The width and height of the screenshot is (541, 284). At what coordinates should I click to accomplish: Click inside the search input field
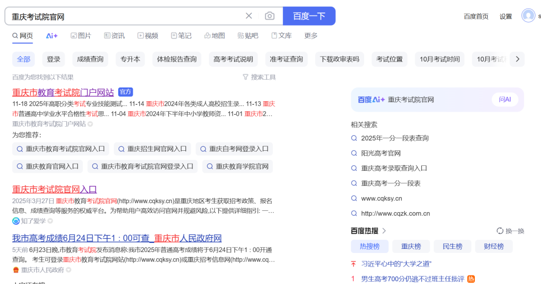click(125, 17)
